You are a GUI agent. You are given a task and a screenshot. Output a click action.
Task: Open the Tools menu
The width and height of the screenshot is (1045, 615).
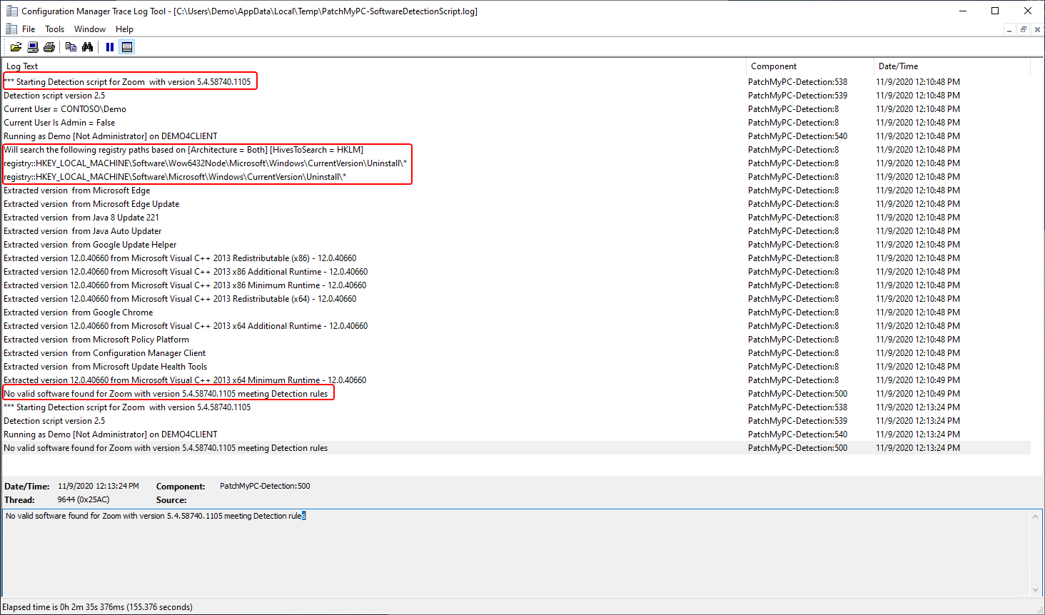[x=54, y=29]
